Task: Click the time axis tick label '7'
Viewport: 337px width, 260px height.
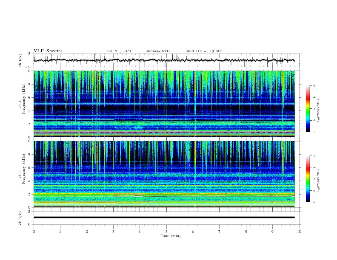Action: click(x=220, y=232)
